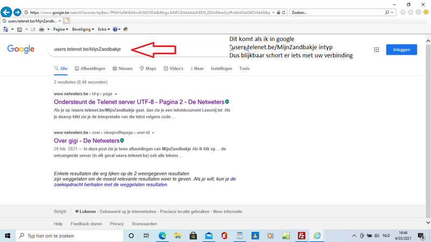Go forward with the Forward arrow button
The width and height of the screenshot is (431, 242).
17,12
